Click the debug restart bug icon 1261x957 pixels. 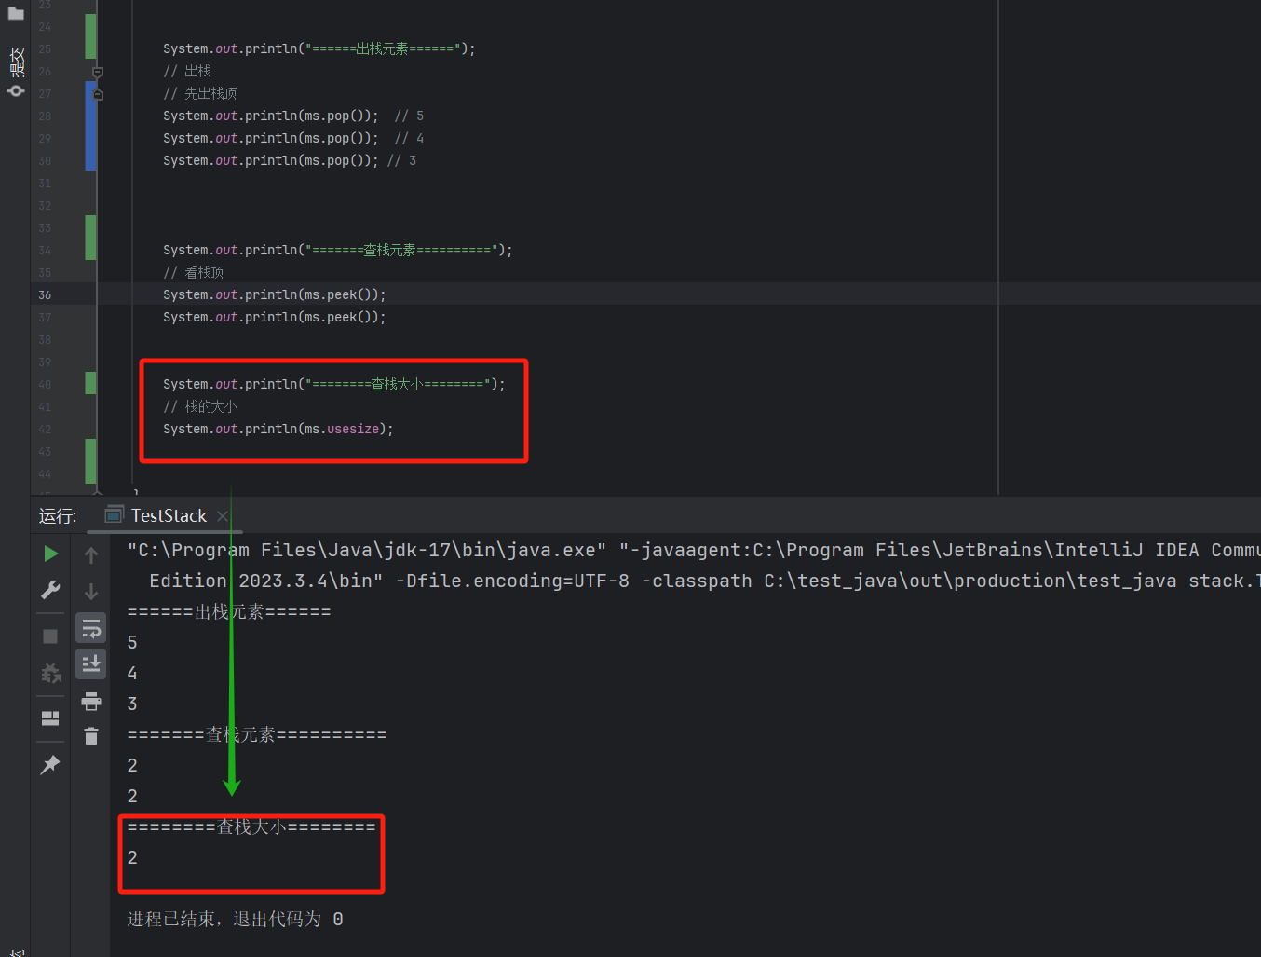click(x=51, y=673)
